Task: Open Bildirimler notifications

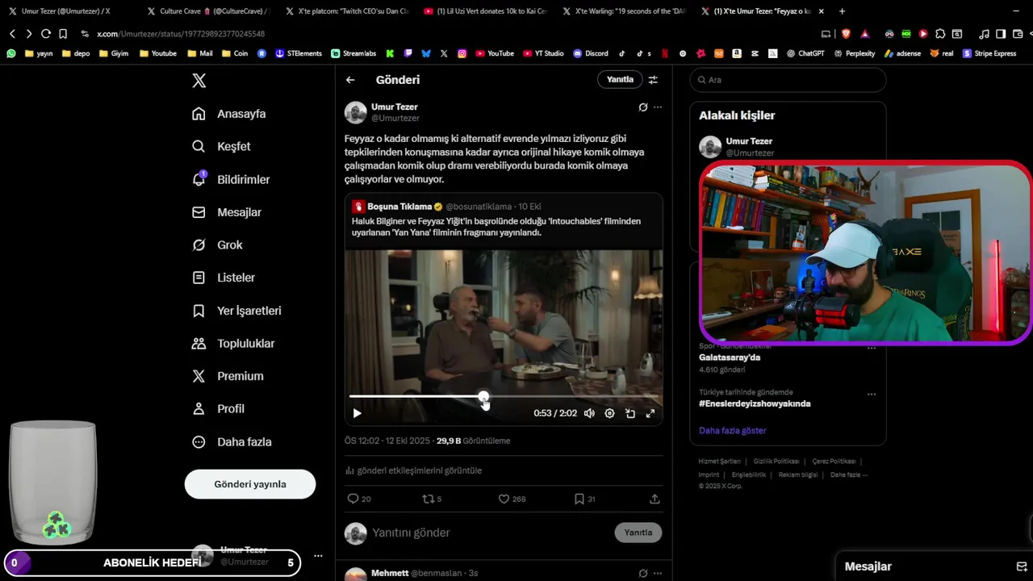Action: (x=231, y=179)
